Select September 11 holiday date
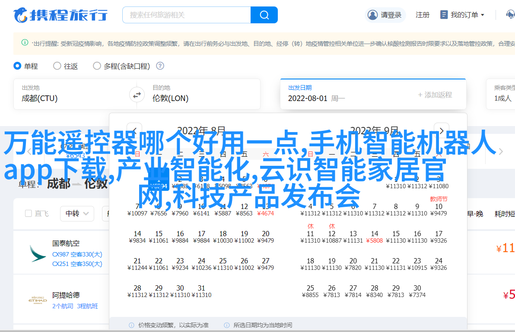Image resolution: width=515 pixels, height=332 pixels. click(310, 234)
